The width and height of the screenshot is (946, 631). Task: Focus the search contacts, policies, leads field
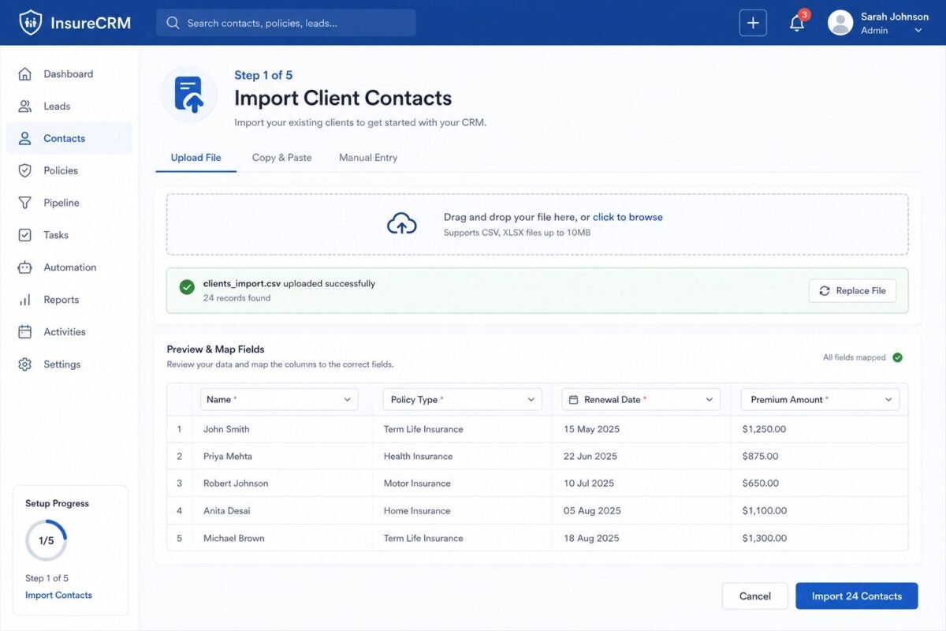click(x=285, y=23)
